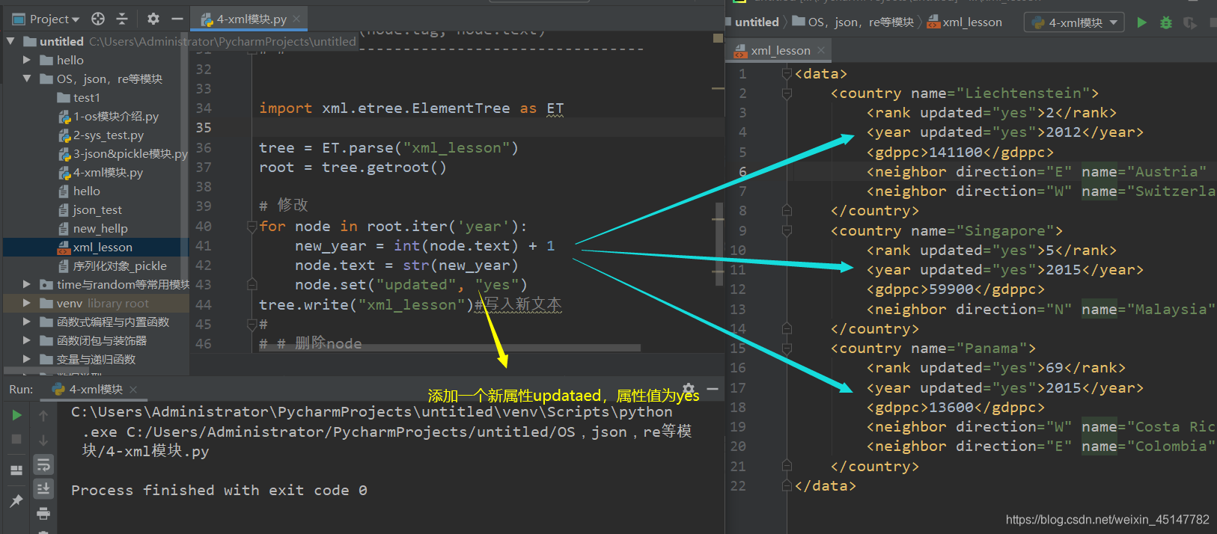Screen dimensions: 1217x534
Task: Click 'Process finished with exit code 0' text
Action: (219, 491)
